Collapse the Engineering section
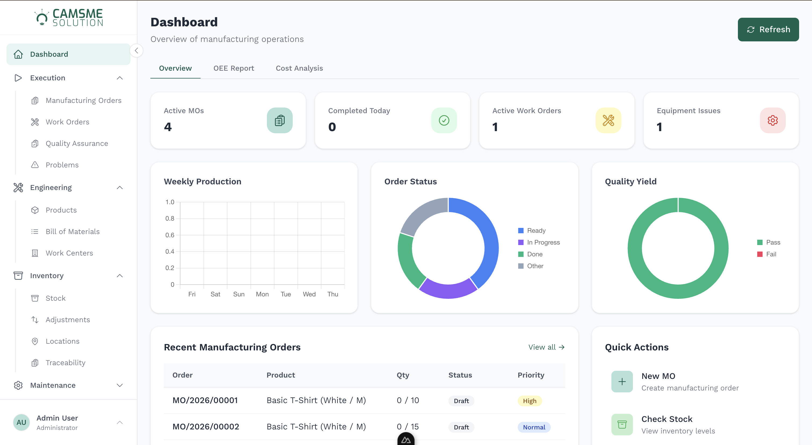Screen dimensions: 812x445 pyautogui.click(x=119, y=187)
